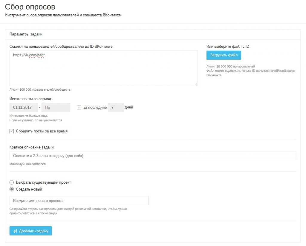Select the "Создать новый" radio option

(12, 189)
